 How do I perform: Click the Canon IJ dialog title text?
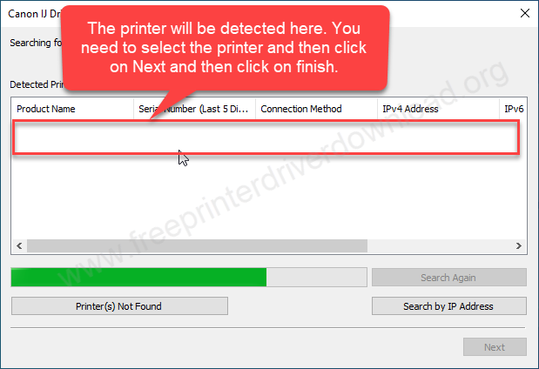coord(34,14)
